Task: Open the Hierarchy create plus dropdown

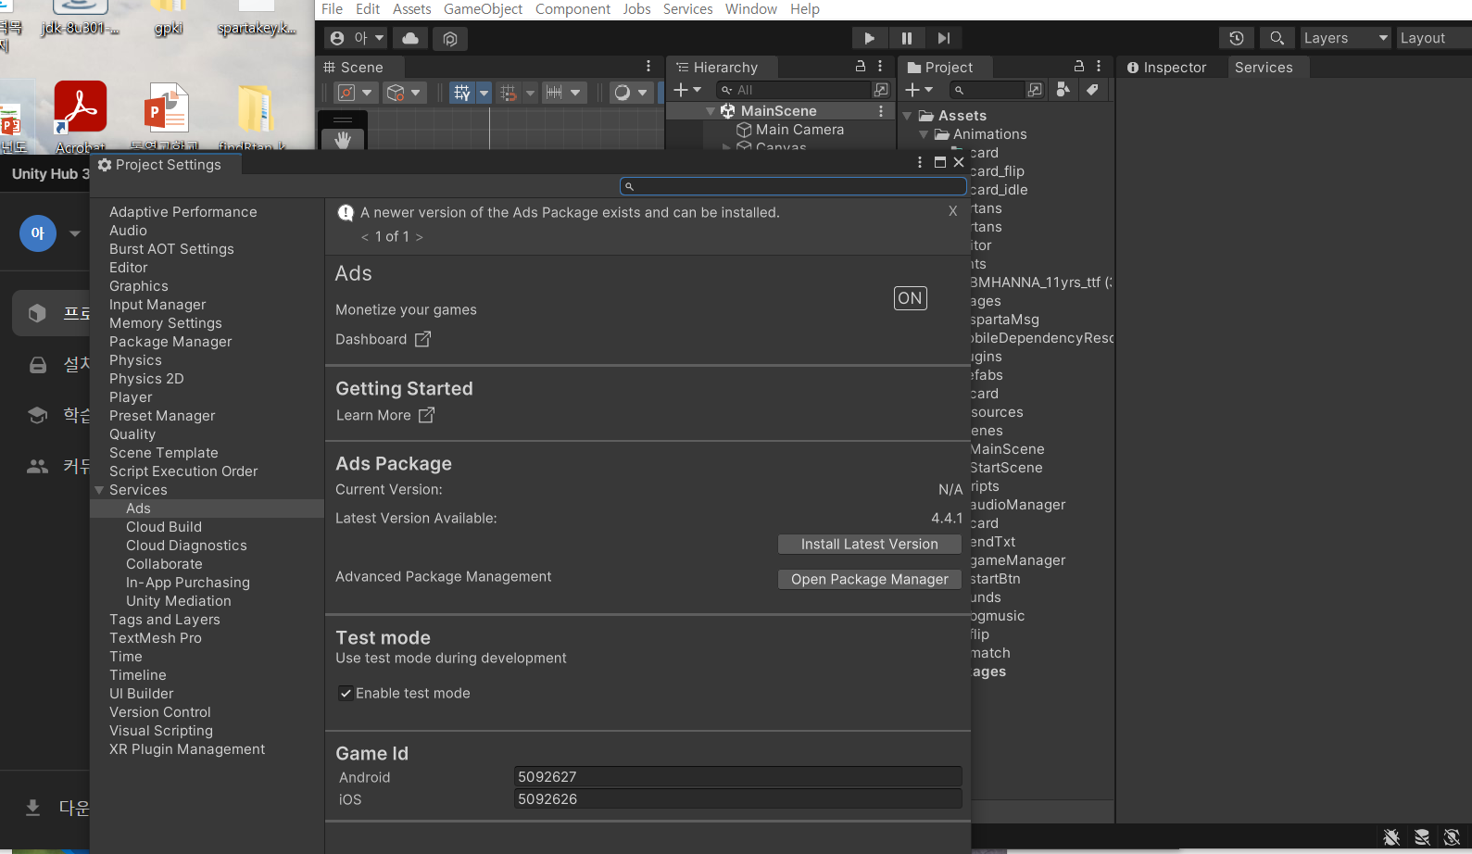Action: (x=687, y=90)
